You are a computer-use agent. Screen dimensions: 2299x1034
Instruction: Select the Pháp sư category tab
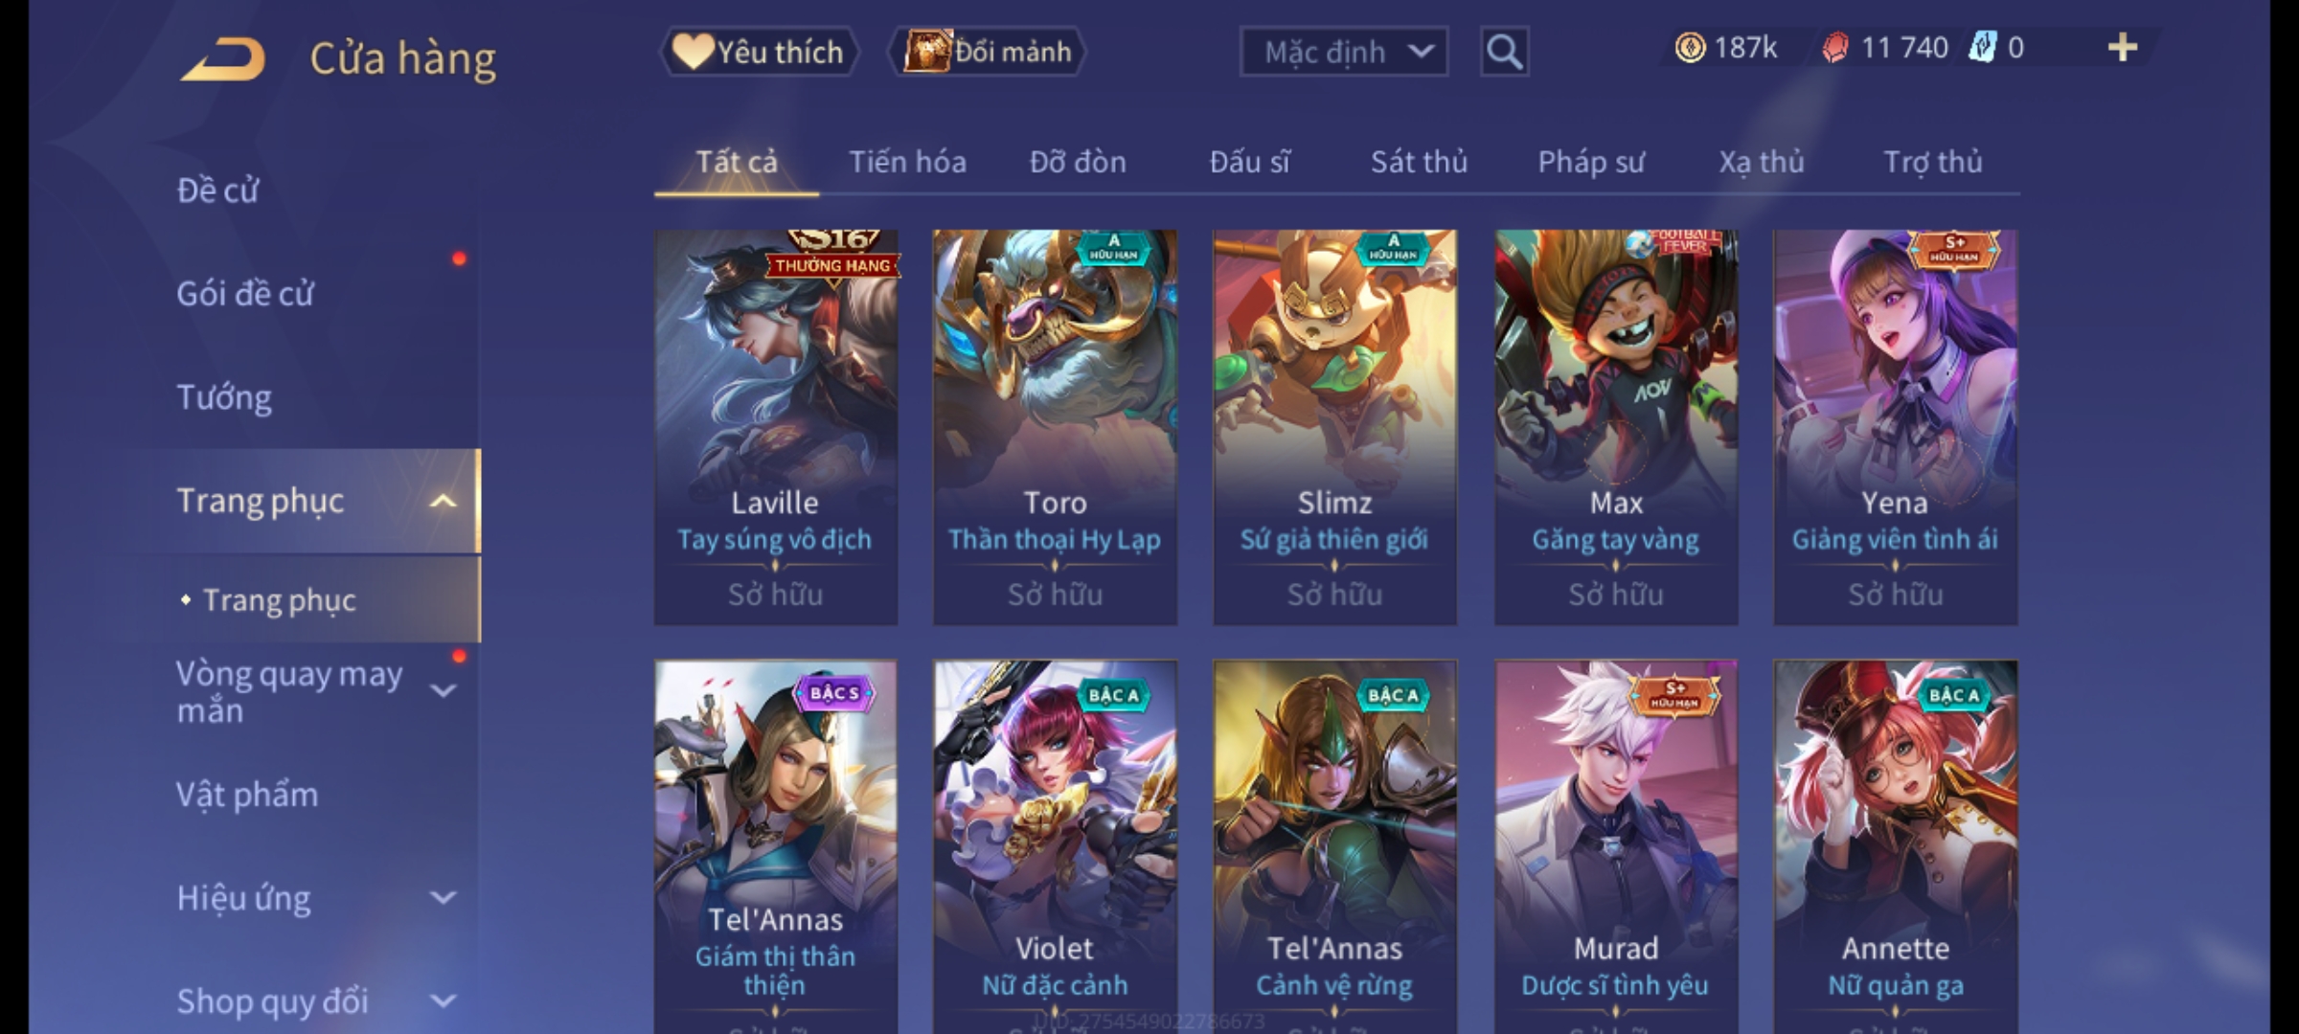click(x=1591, y=162)
